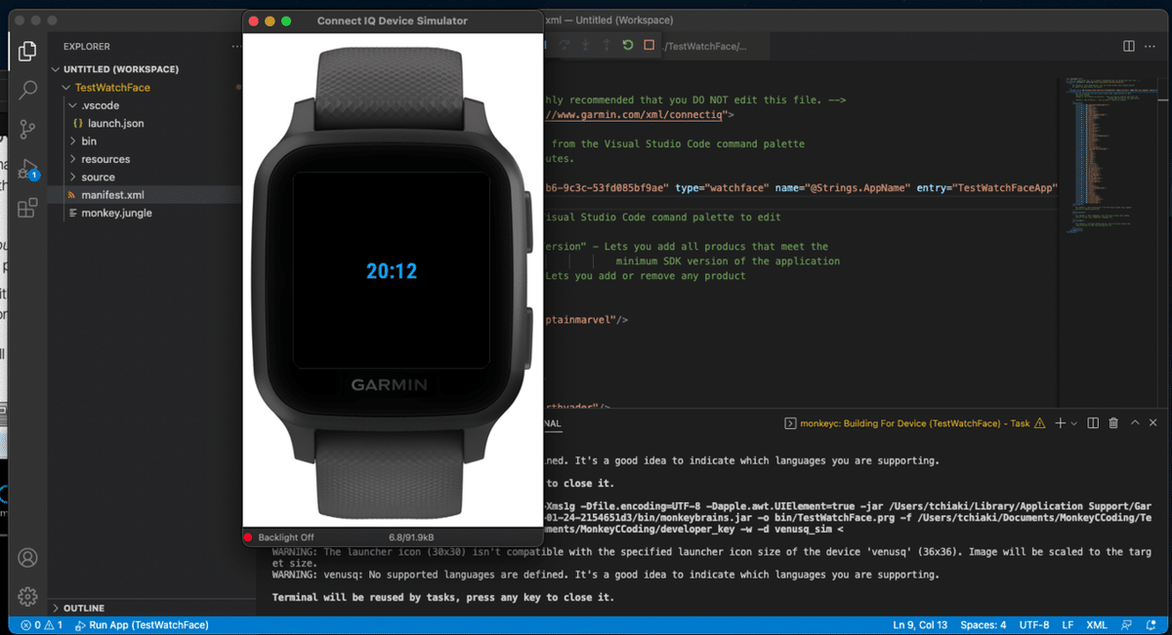Open notifications bell in status bar

coord(1152,624)
